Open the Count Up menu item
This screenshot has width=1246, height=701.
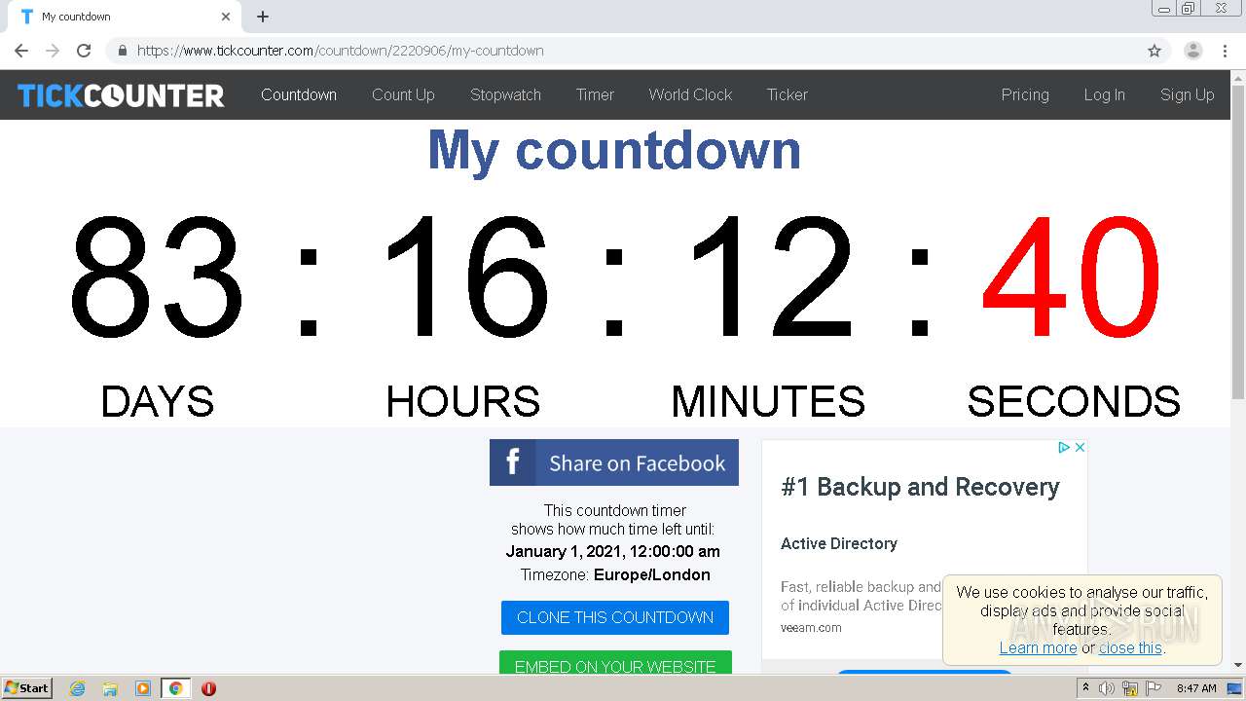(403, 94)
